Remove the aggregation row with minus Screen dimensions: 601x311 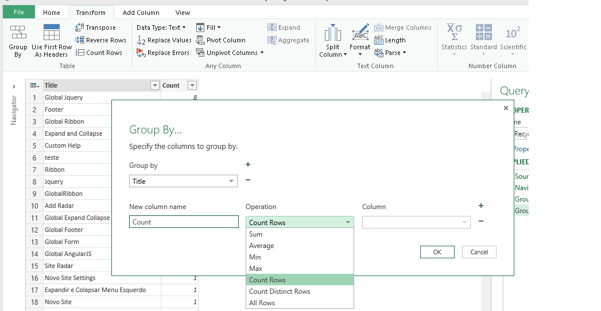481,221
